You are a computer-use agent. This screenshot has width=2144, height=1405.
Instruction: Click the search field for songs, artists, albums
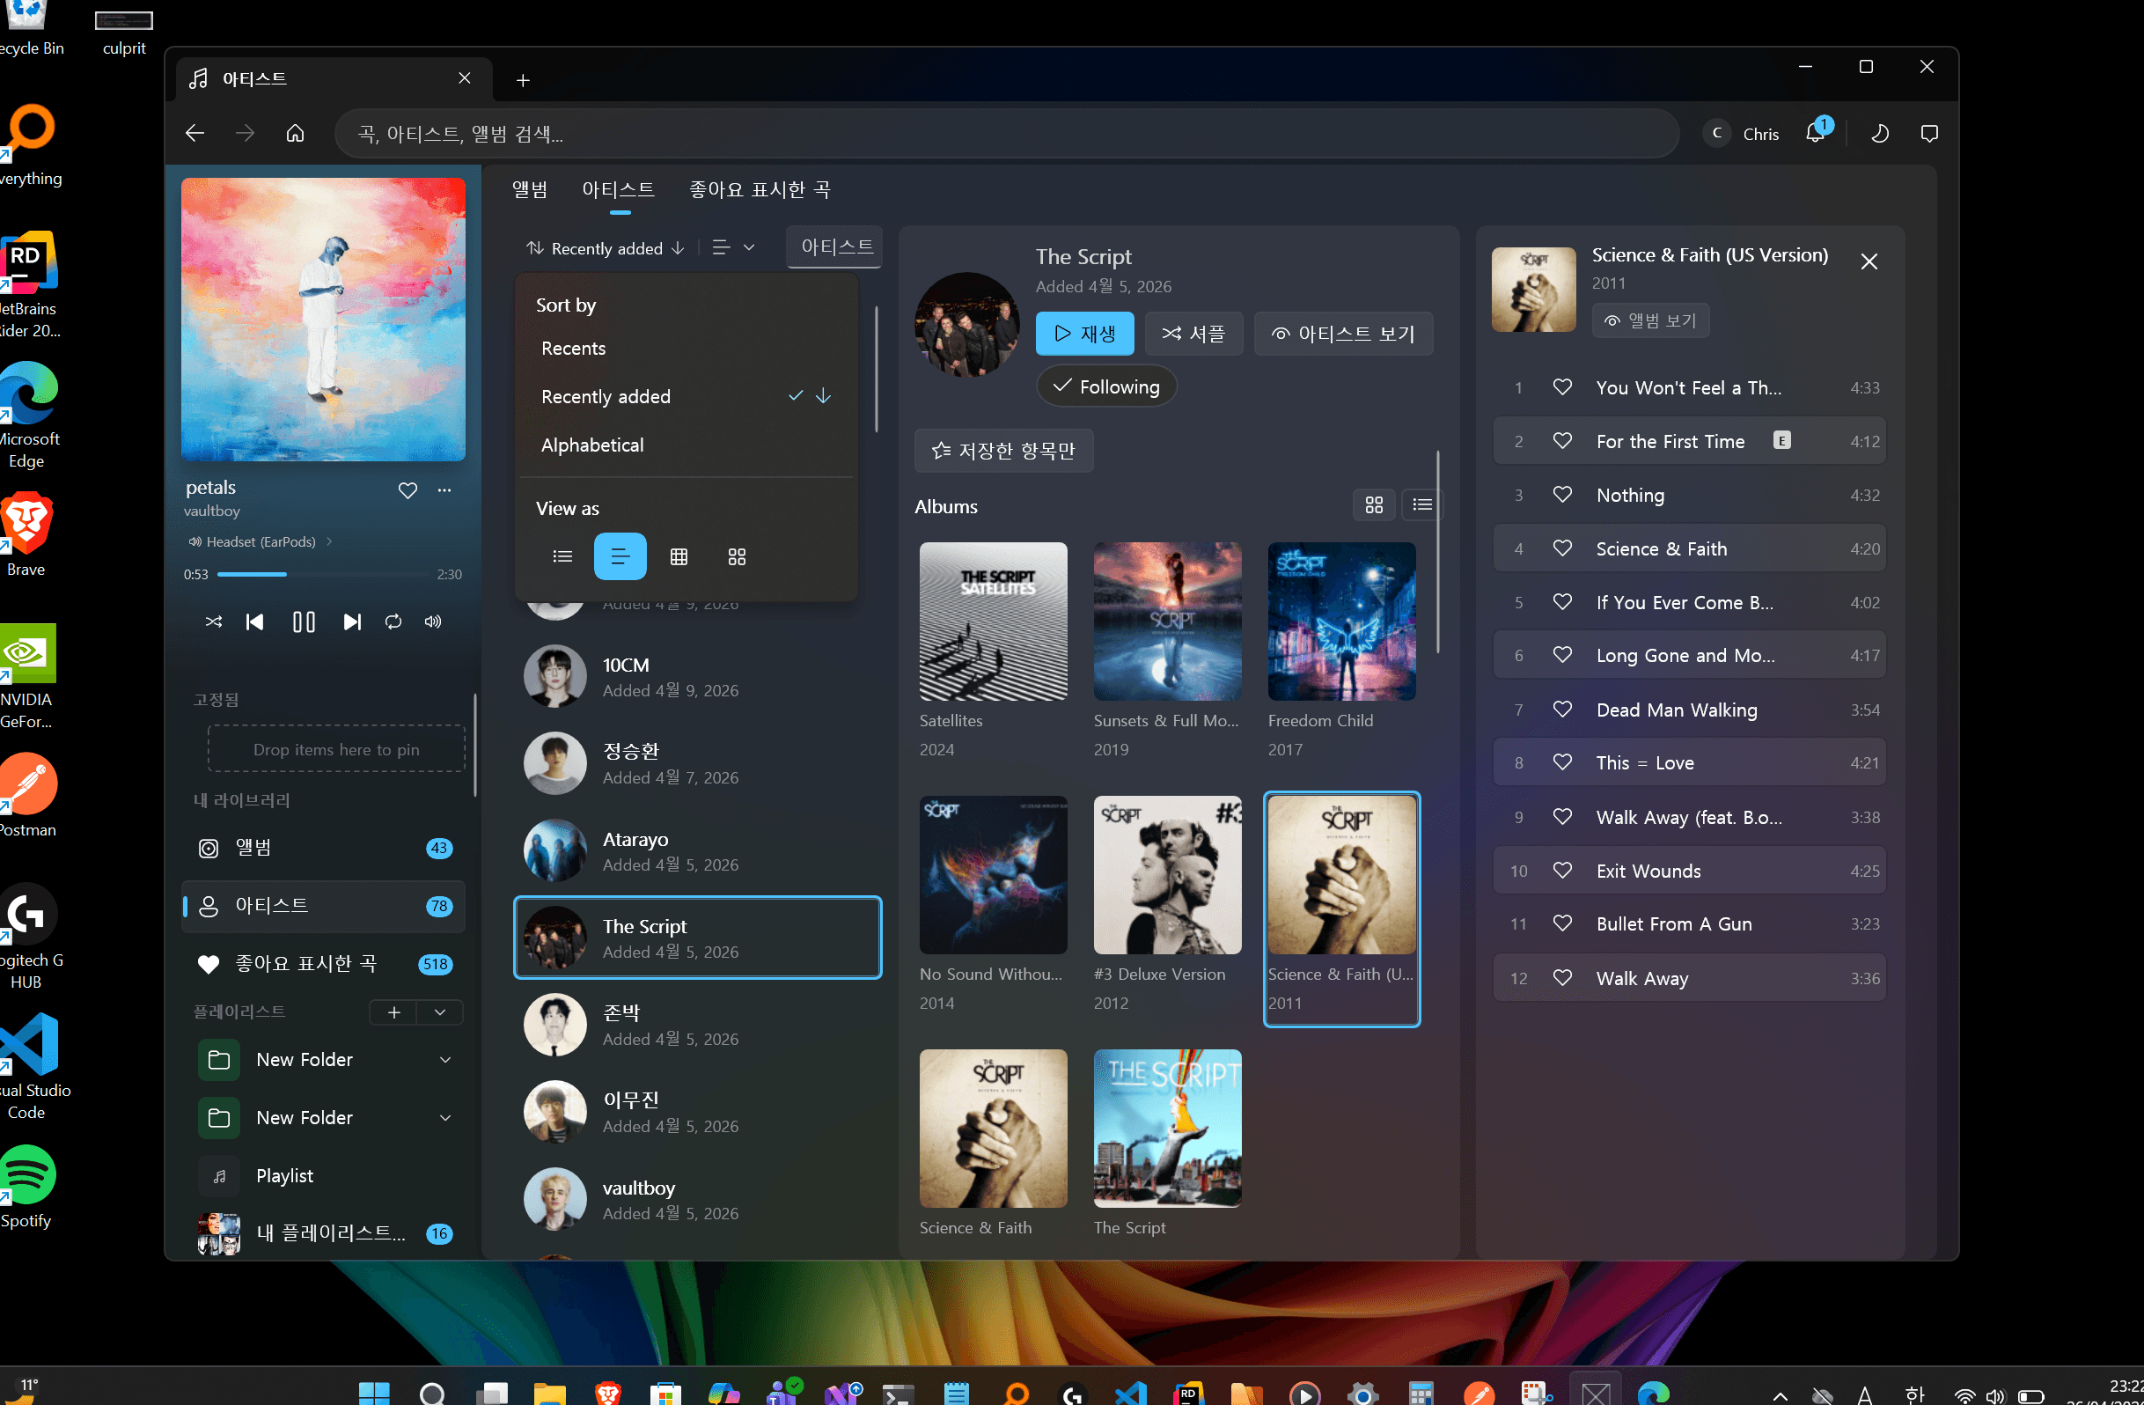tap(1006, 134)
